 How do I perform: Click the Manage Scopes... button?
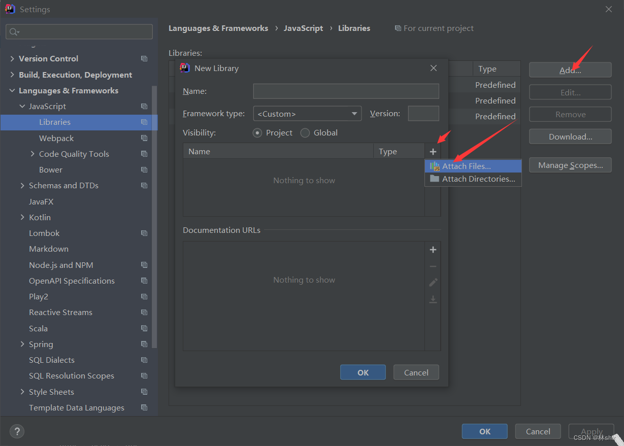coord(570,165)
